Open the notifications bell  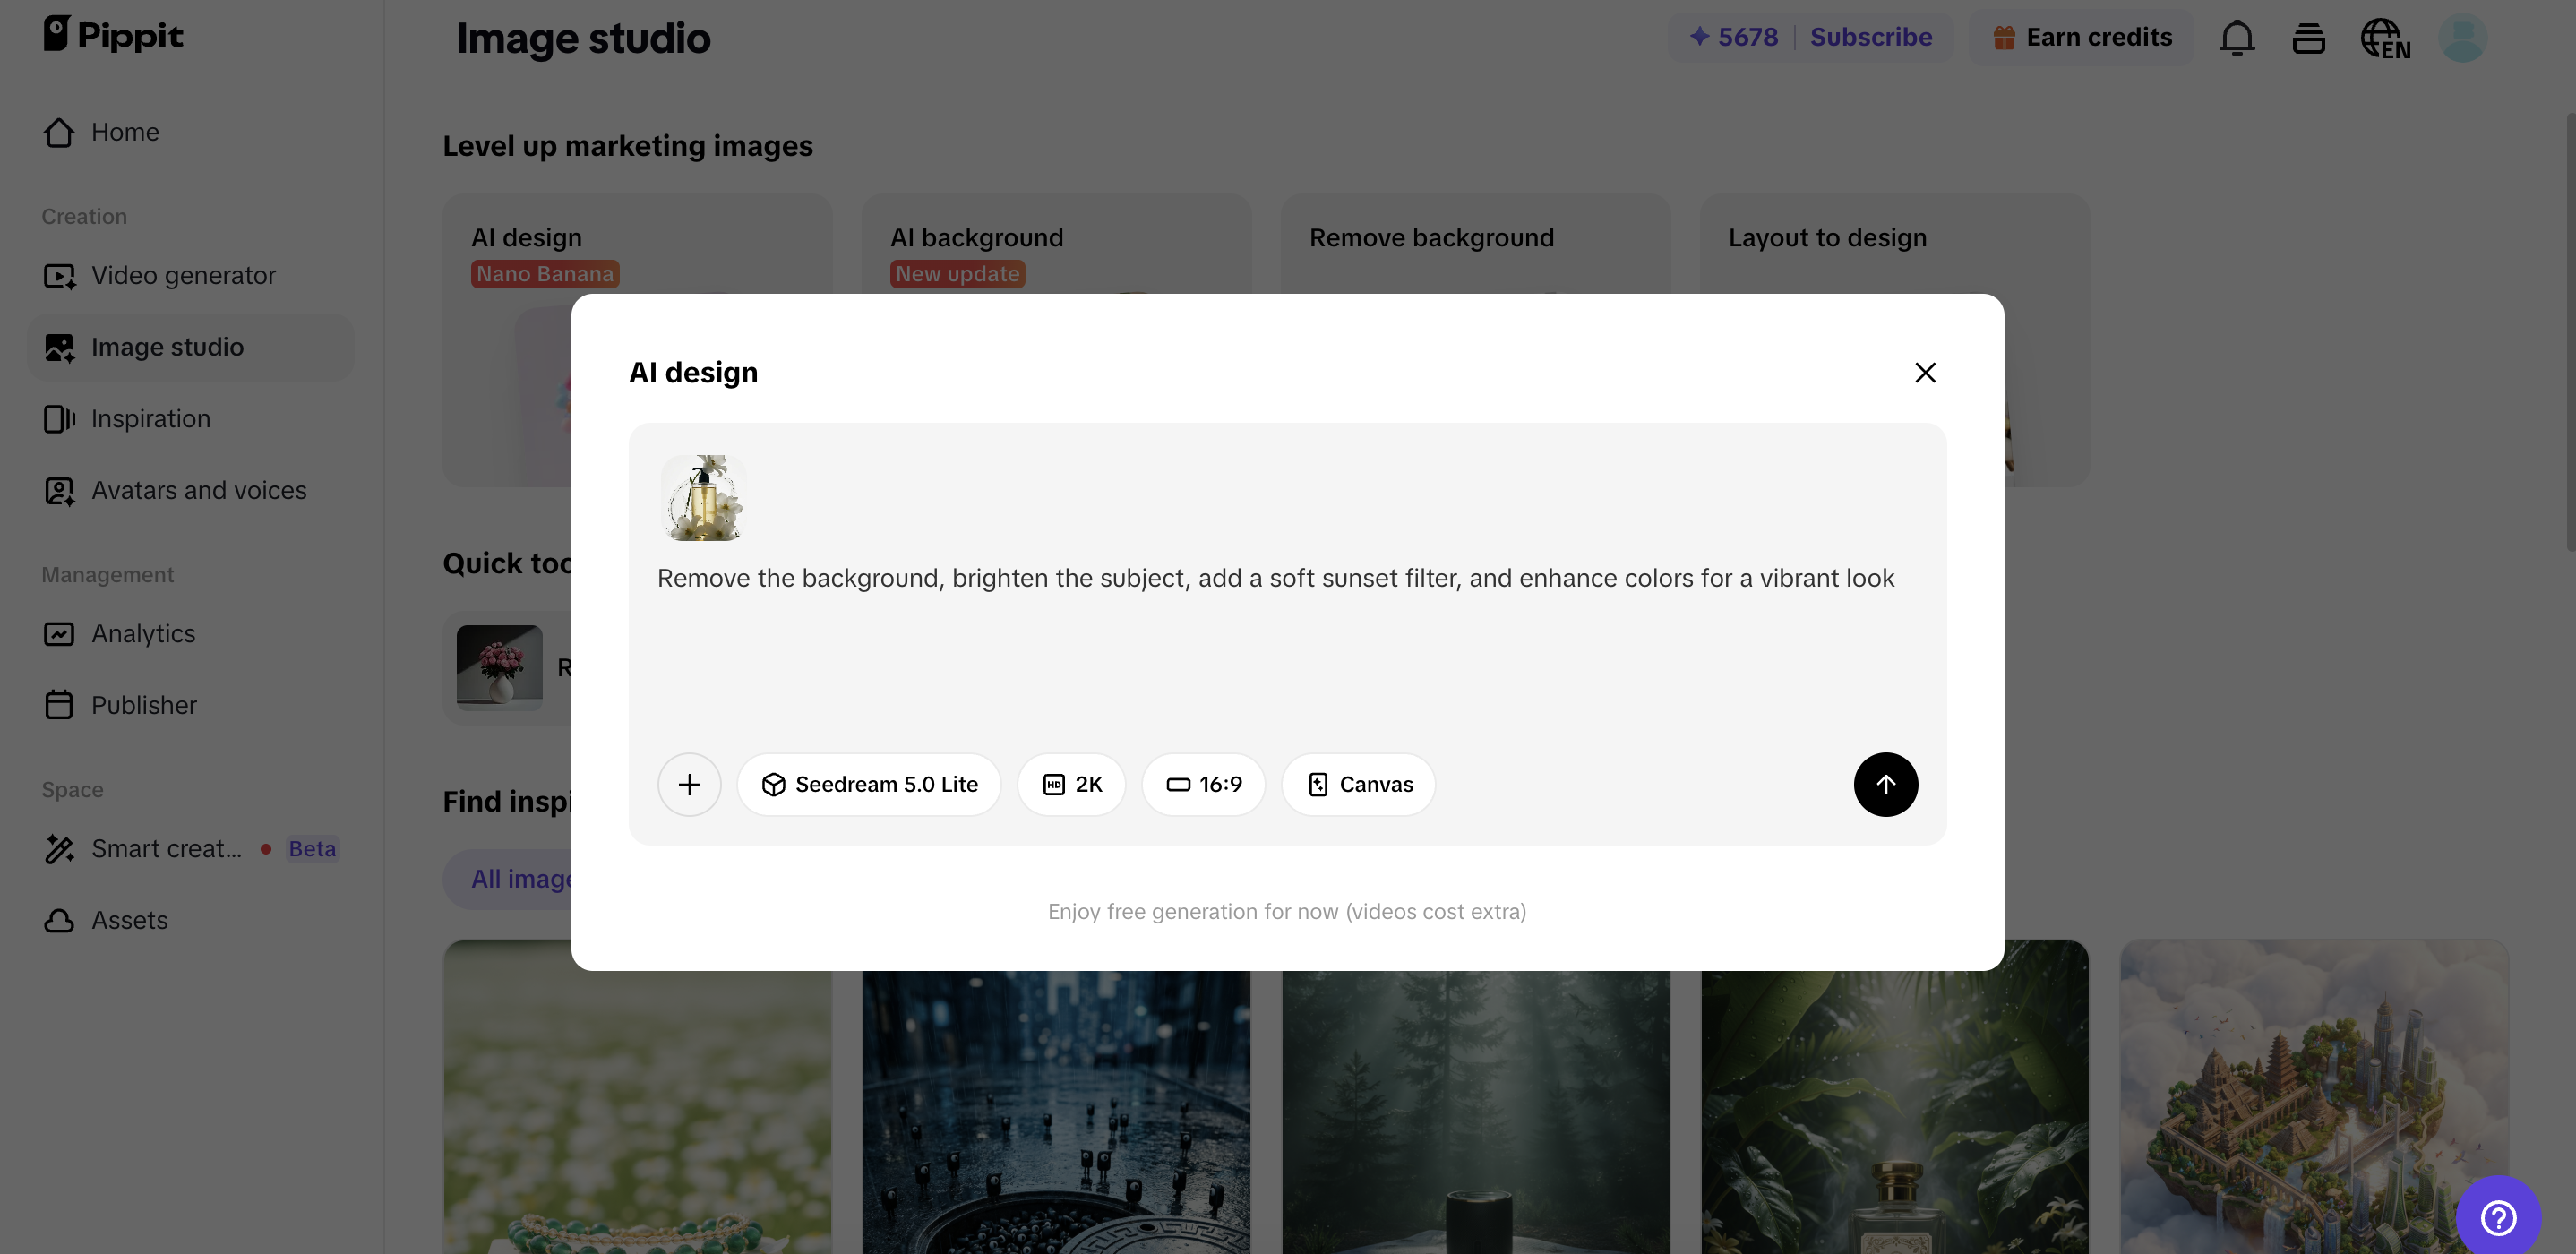point(2236,38)
